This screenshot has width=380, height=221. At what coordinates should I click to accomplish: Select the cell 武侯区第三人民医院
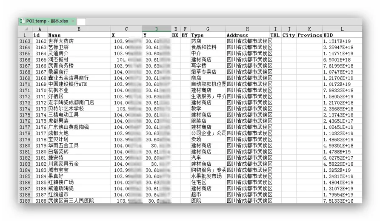click(79, 201)
